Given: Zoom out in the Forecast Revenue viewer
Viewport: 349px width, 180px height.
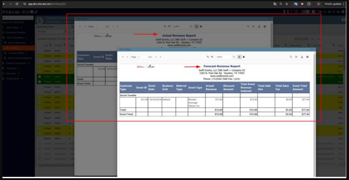Looking at the screenshot, I should point(208,57).
